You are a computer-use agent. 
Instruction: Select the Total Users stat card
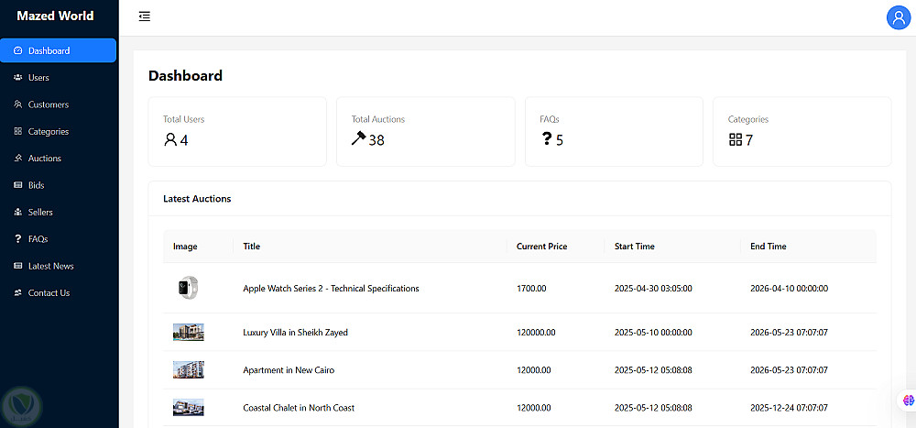[237, 131]
